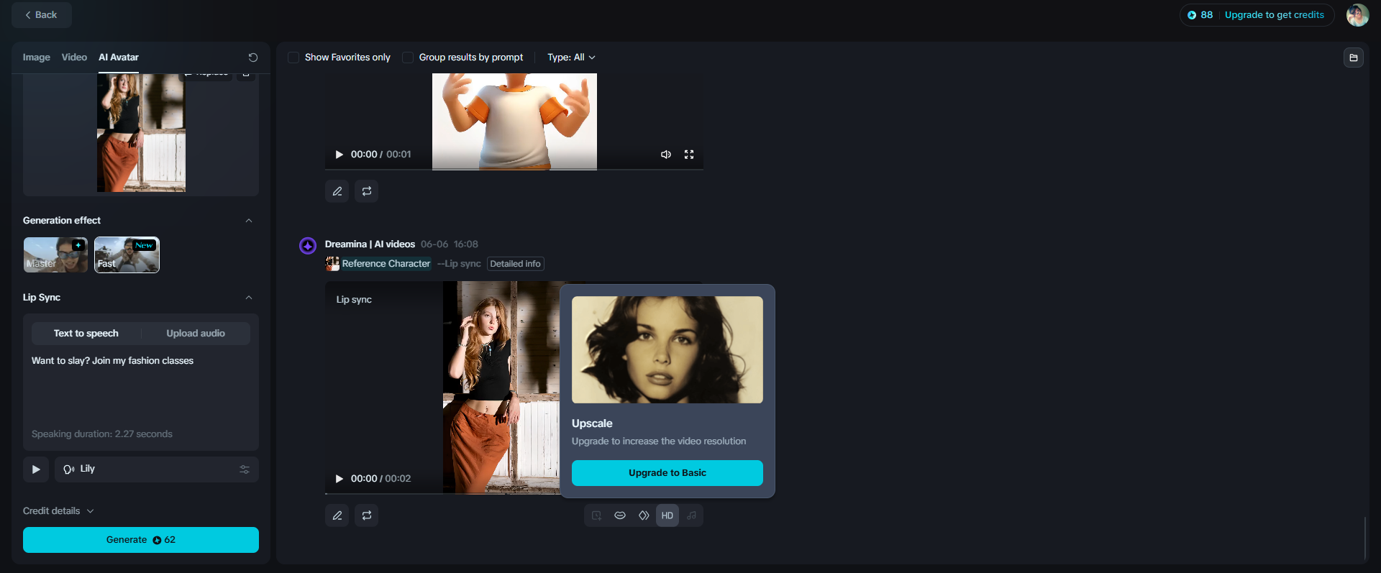1381x573 pixels.
Task: Choose the Text to speech option
Action: pos(86,334)
